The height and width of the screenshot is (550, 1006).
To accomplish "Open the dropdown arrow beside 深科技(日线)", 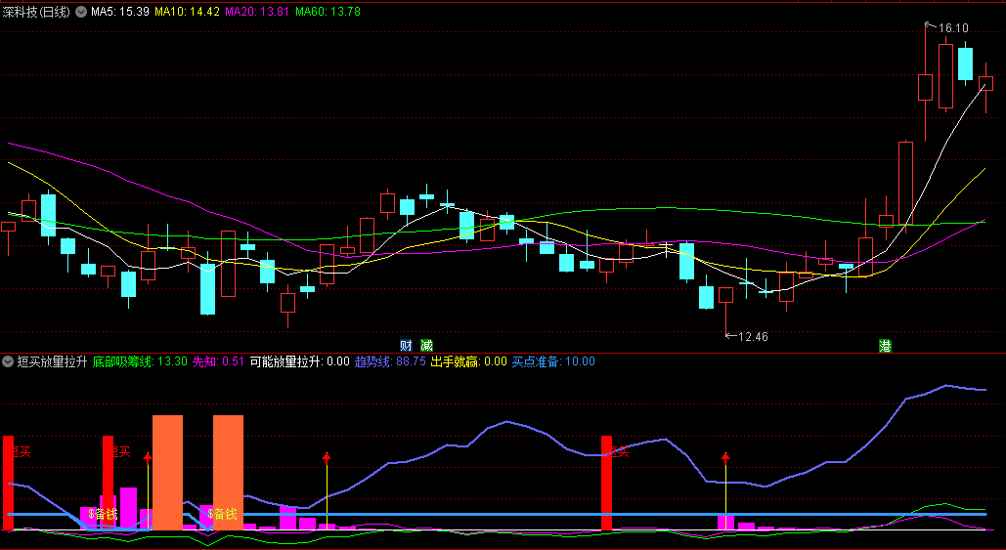I will click(81, 12).
